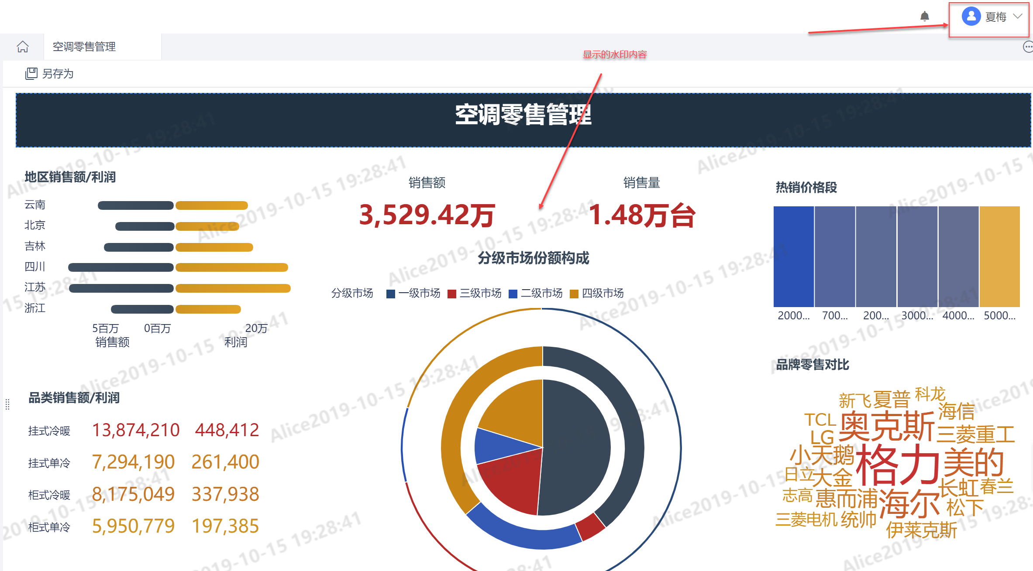Click the home icon tab
Screen dimensions: 1033x571
click(23, 47)
